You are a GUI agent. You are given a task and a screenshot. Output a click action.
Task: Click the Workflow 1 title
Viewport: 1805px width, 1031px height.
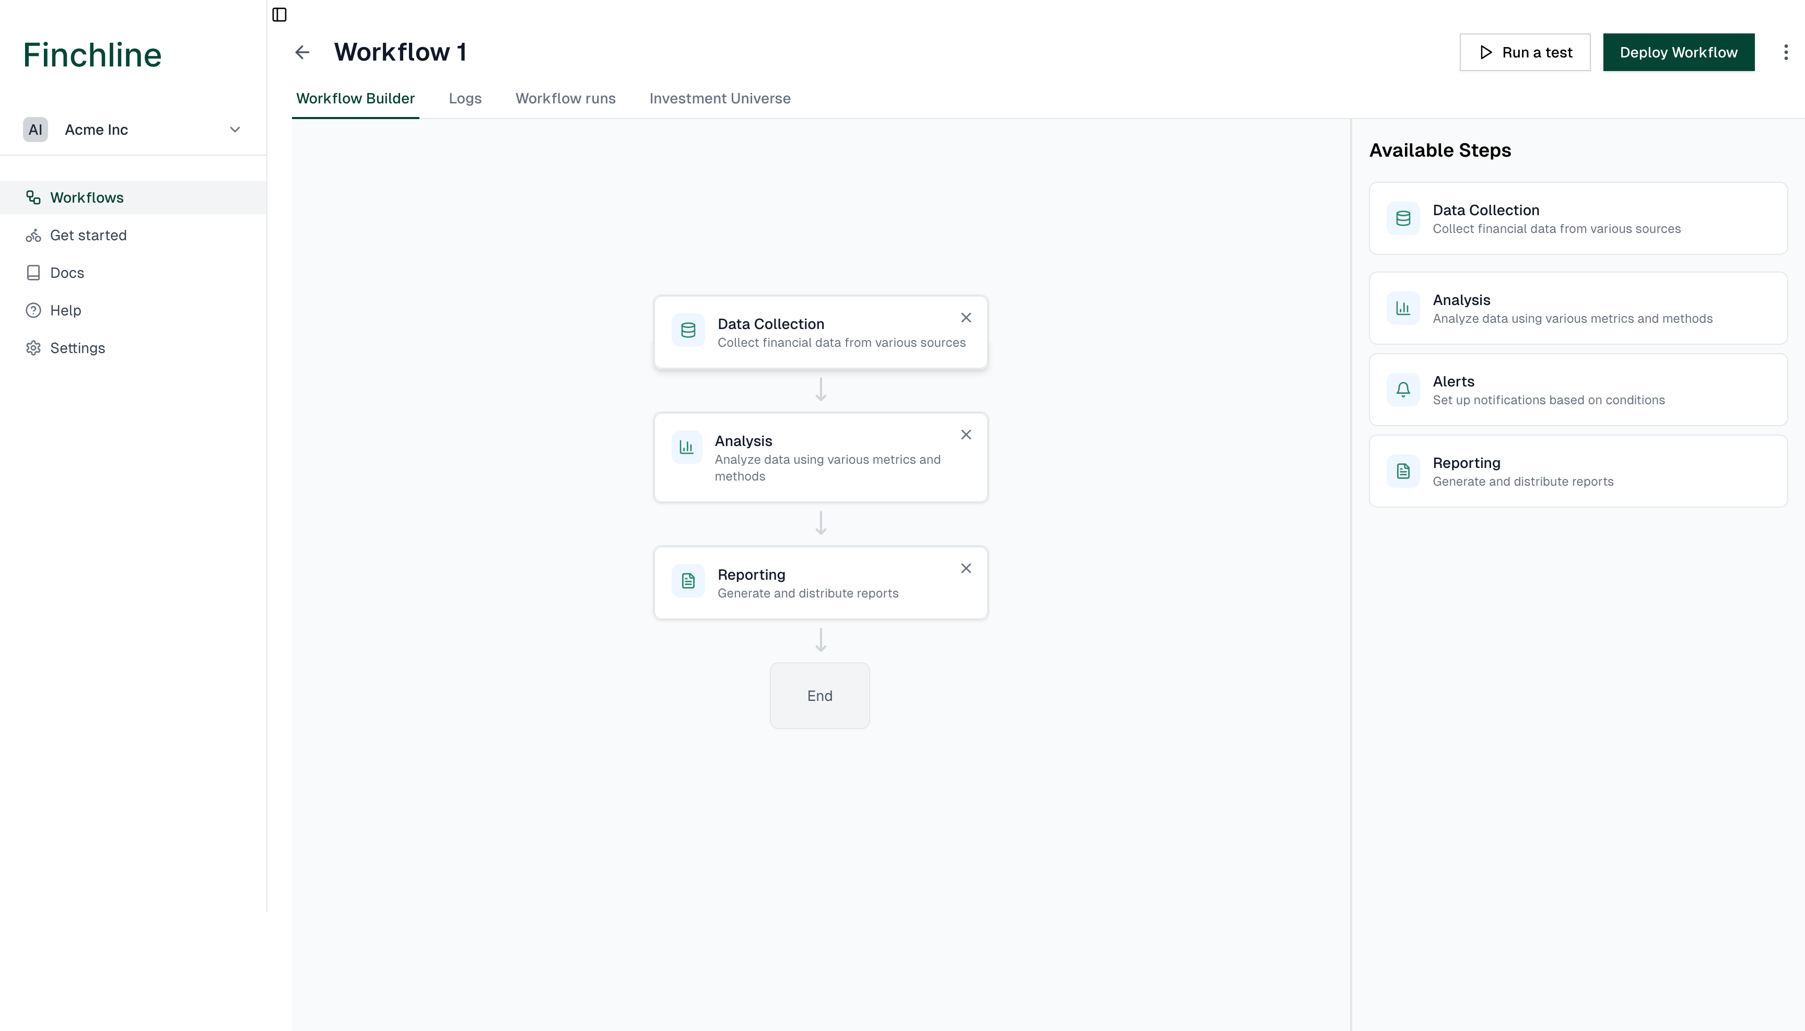point(400,52)
